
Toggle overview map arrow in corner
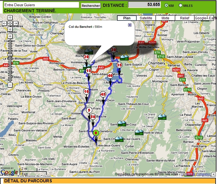214,174
